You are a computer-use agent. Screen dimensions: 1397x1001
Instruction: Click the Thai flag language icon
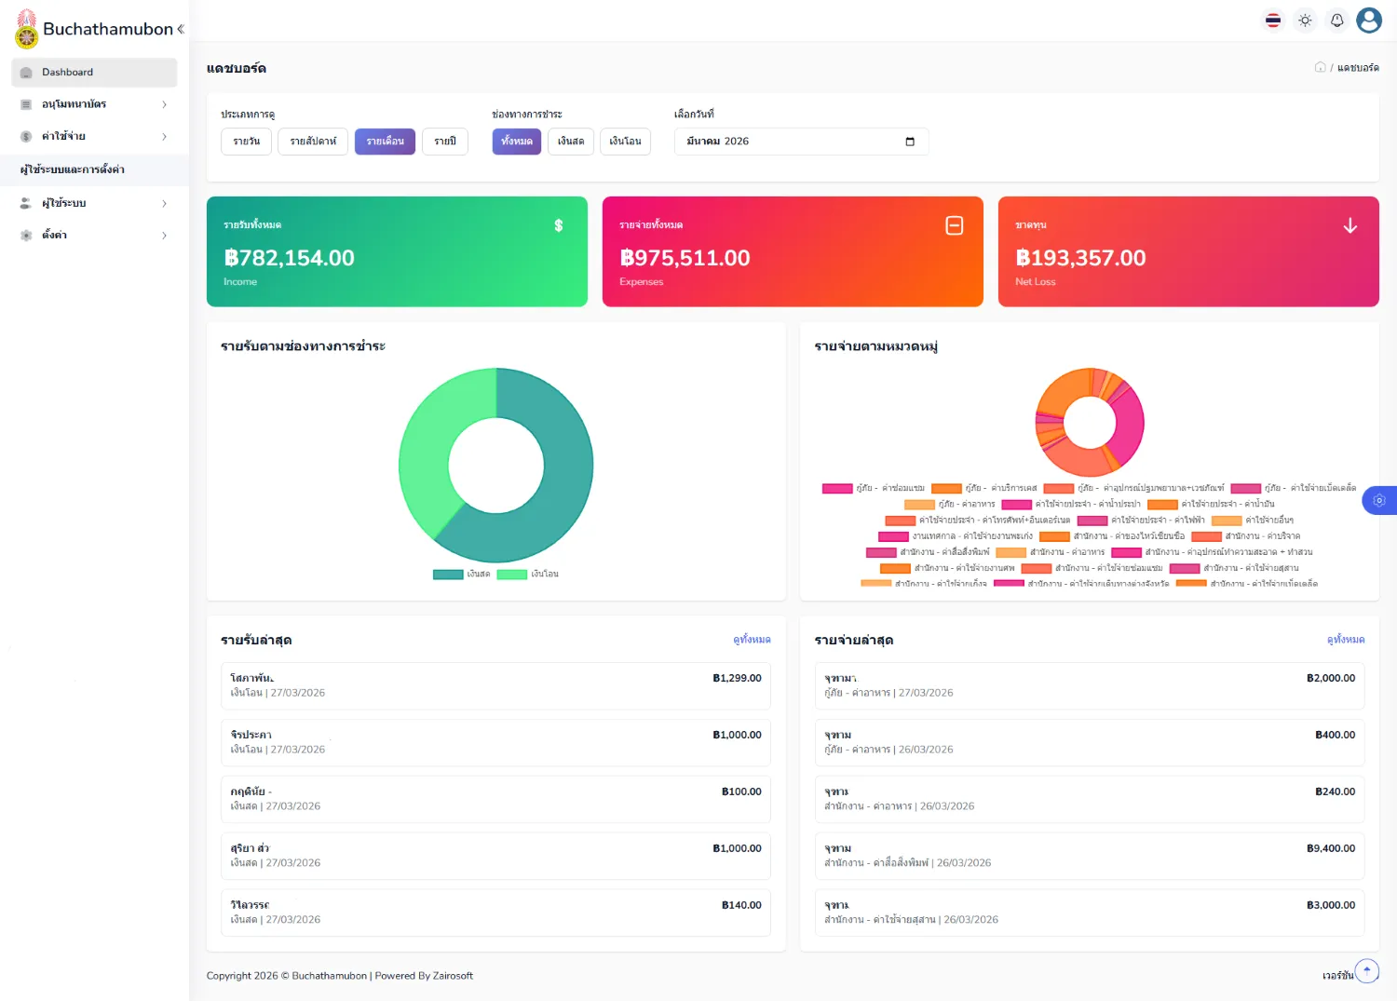coord(1273,20)
